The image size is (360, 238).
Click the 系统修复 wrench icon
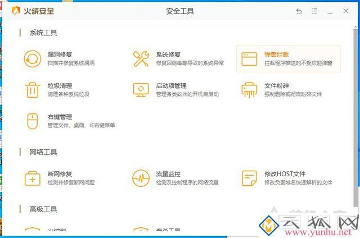(x=141, y=59)
